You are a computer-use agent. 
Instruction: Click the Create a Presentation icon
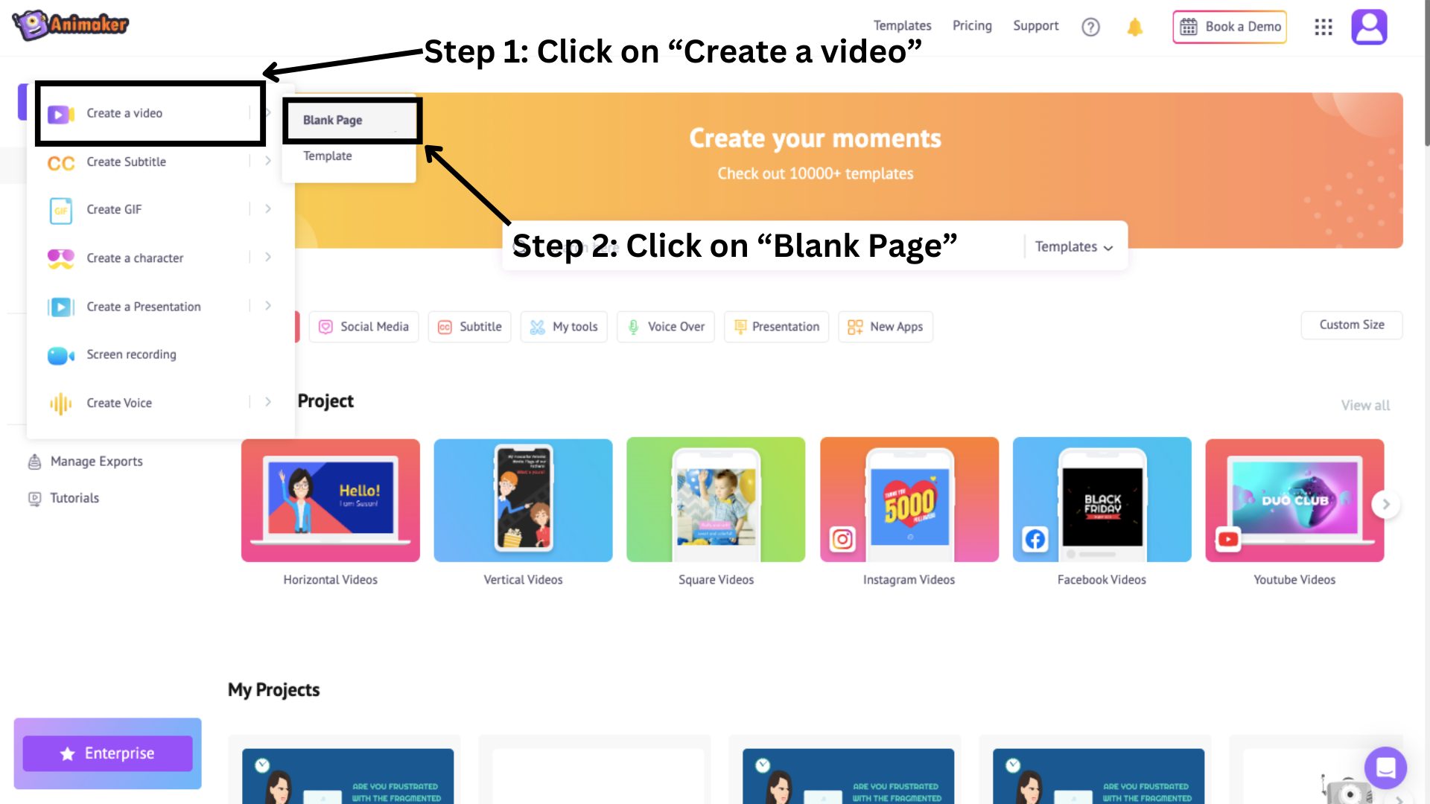(x=61, y=306)
